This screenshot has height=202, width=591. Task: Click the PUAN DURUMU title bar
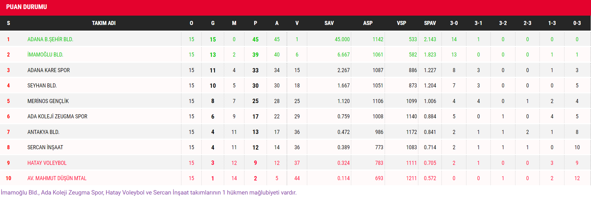pyautogui.click(x=27, y=7)
